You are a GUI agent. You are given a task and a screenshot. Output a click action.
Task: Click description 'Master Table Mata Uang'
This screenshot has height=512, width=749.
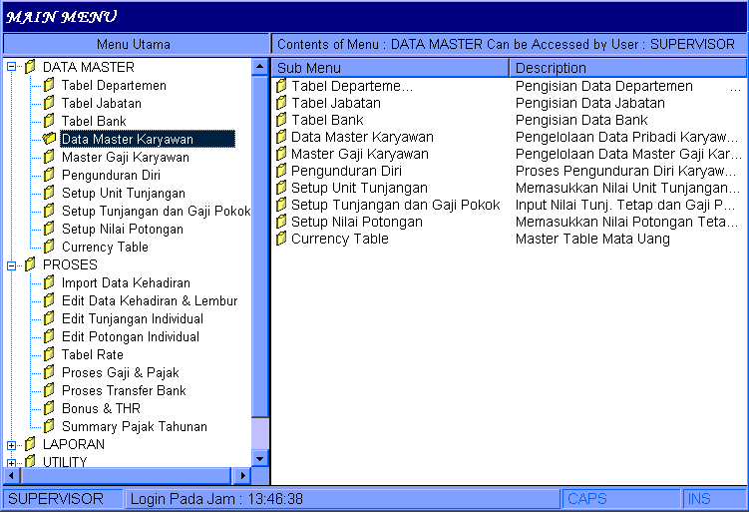592,239
